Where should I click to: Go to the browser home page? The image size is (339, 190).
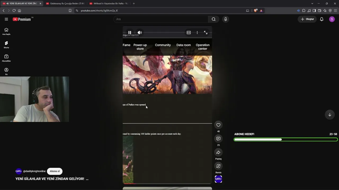click(19, 11)
